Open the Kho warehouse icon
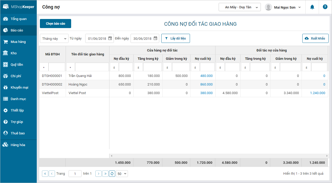Screen dimensions: 332x183 click(x=5, y=53)
